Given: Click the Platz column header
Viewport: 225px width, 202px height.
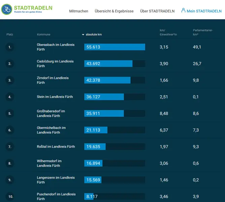Looking at the screenshot, I should click(10, 35).
